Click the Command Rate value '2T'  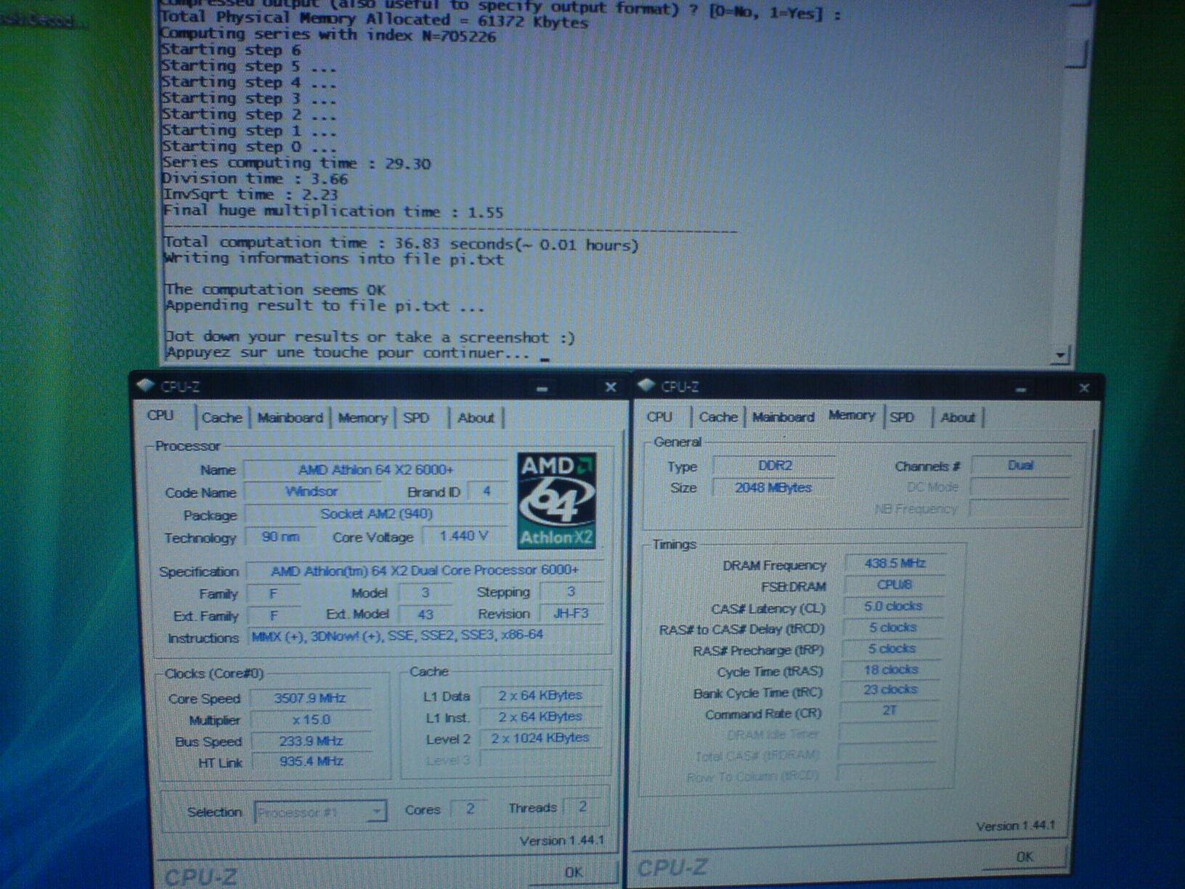[x=889, y=710]
